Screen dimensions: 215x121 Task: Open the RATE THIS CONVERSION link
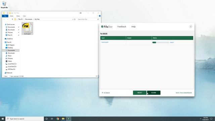[184, 93]
